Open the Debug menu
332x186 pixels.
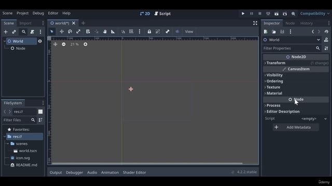38,13
